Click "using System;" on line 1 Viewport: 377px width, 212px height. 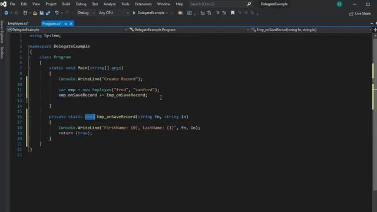coord(45,35)
